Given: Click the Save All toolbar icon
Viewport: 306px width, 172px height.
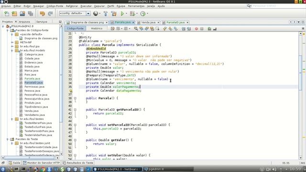Looking at the screenshot, I should 31,13.
